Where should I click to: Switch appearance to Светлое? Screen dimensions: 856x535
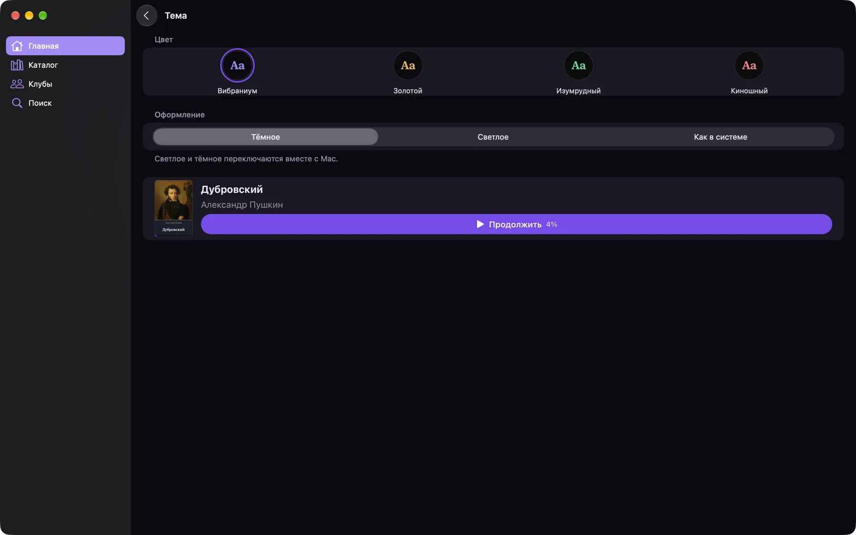pos(493,137)
